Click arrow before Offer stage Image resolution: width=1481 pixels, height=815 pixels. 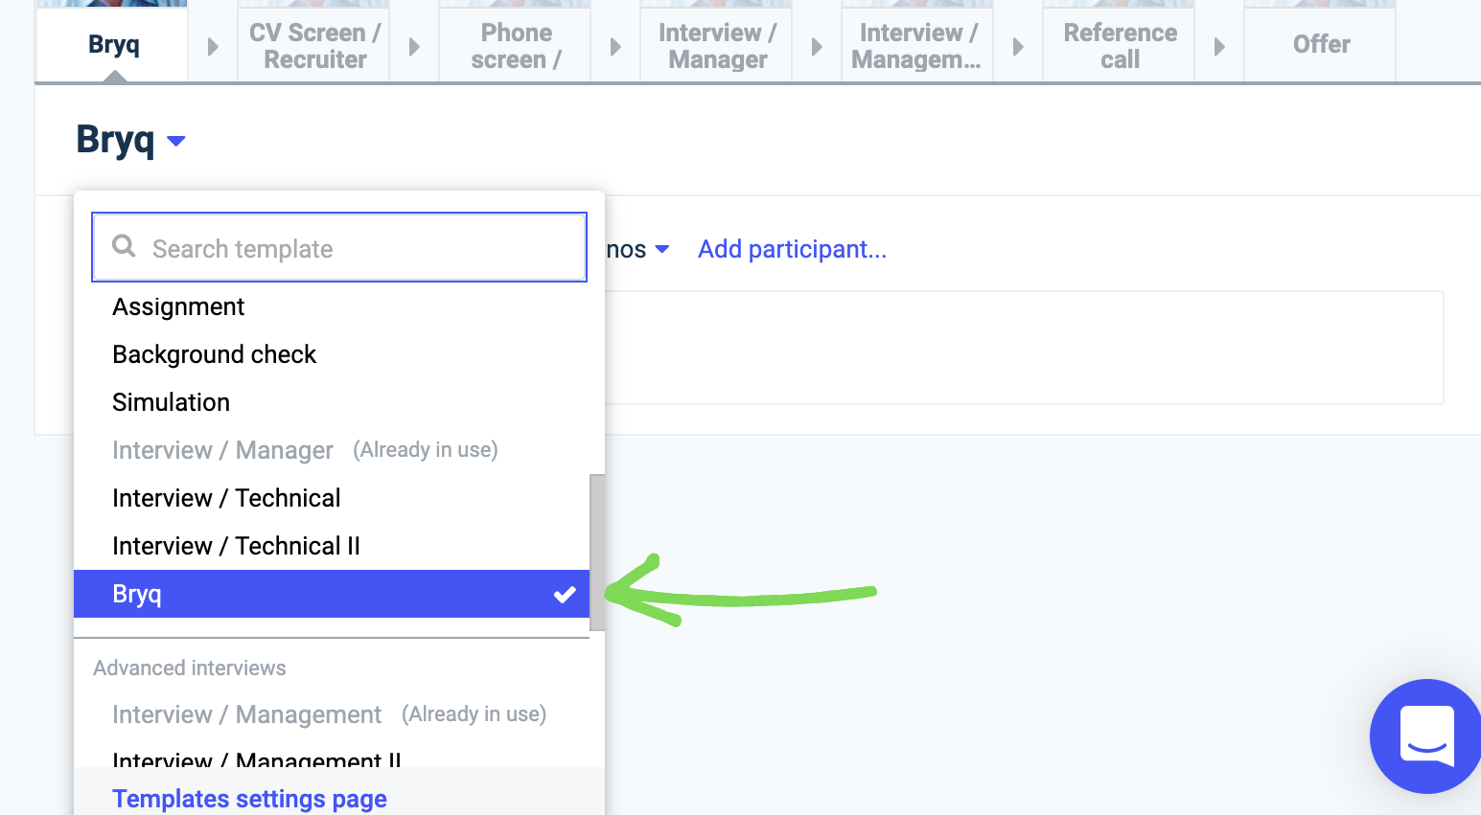pos(1219,46)
